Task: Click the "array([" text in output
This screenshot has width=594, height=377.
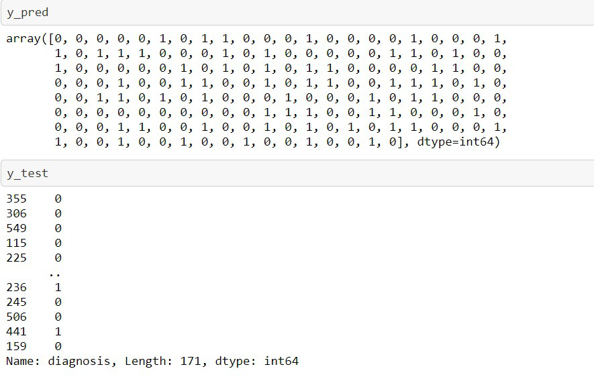Action: point(30,39)
